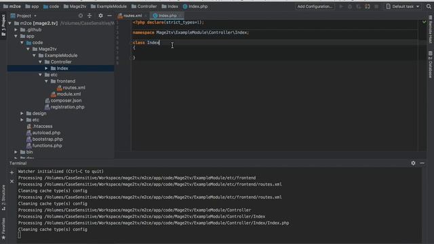The height and width of the screenshot is (244, 434).
Task: Click the Collapse All icon in Project panel
Action: tap(90, 16)
